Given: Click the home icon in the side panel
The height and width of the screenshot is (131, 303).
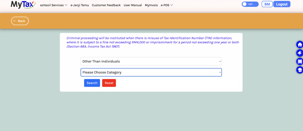Looking at the screenshot, I should (x=299, y=45).
